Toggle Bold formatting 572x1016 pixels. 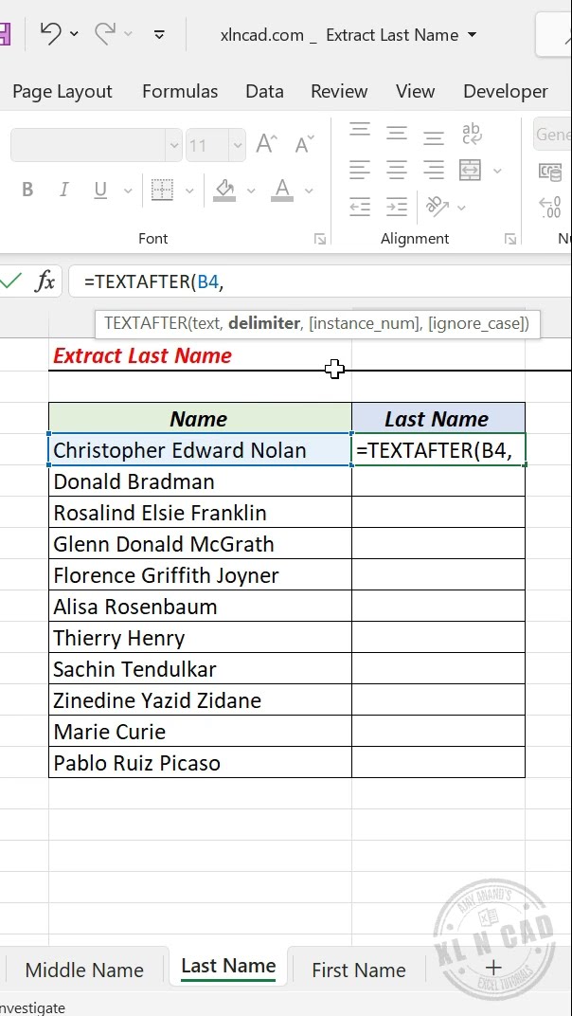pyautogui.click(x=27, y=190)
